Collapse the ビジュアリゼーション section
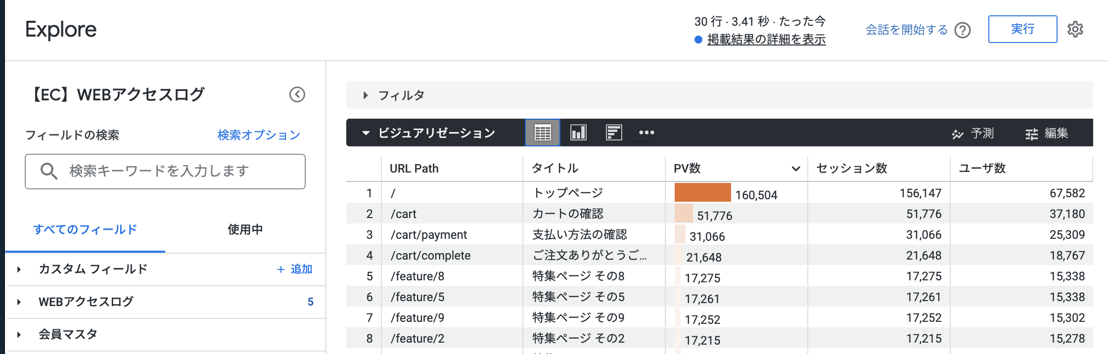This screenshot has width=1108, height=354. 366,133
